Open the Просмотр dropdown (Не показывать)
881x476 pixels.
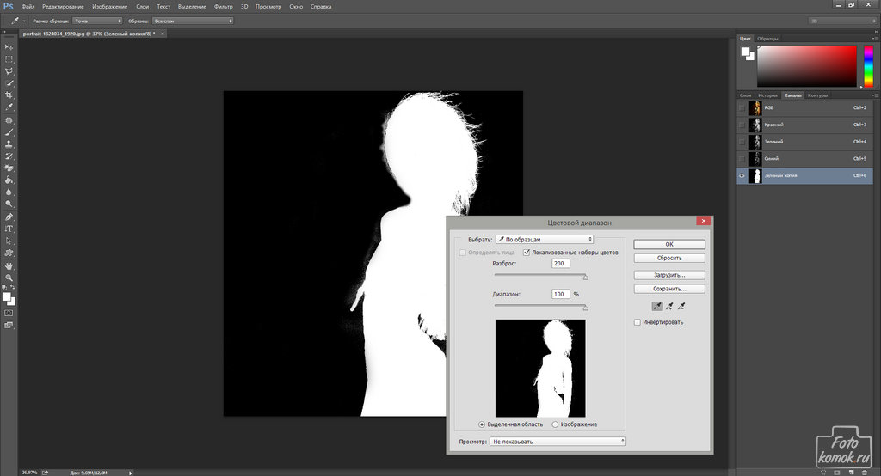tap(558, 442)
